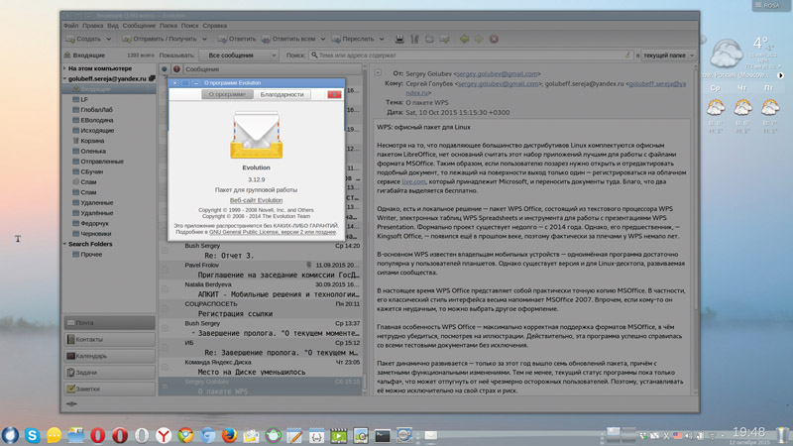Switch to the Благодарности tab in About dialog
The height and width of the screenshot is (446, 793).
(282, 94)
